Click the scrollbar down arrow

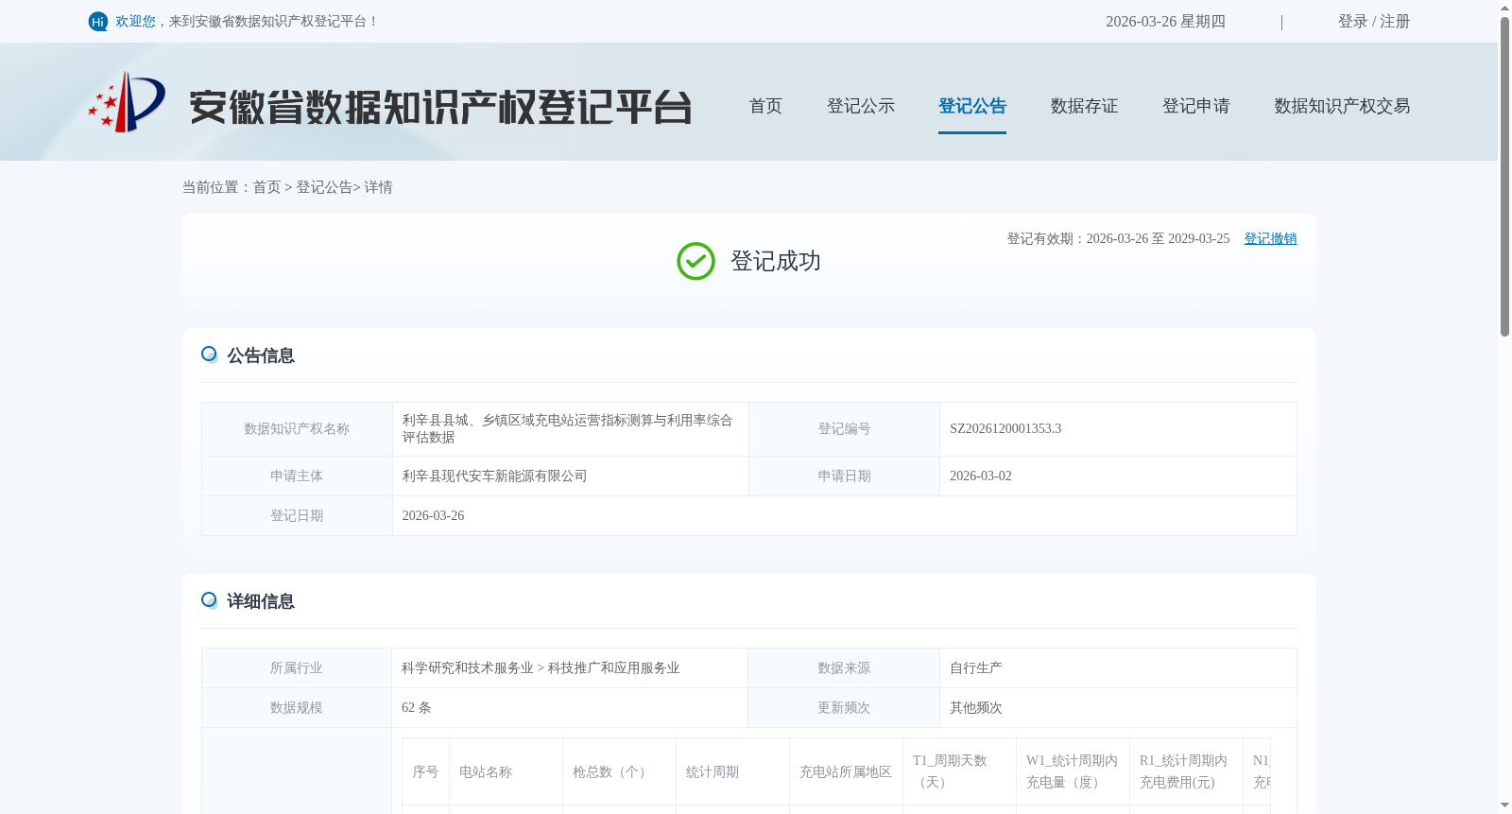[1504, 805]
